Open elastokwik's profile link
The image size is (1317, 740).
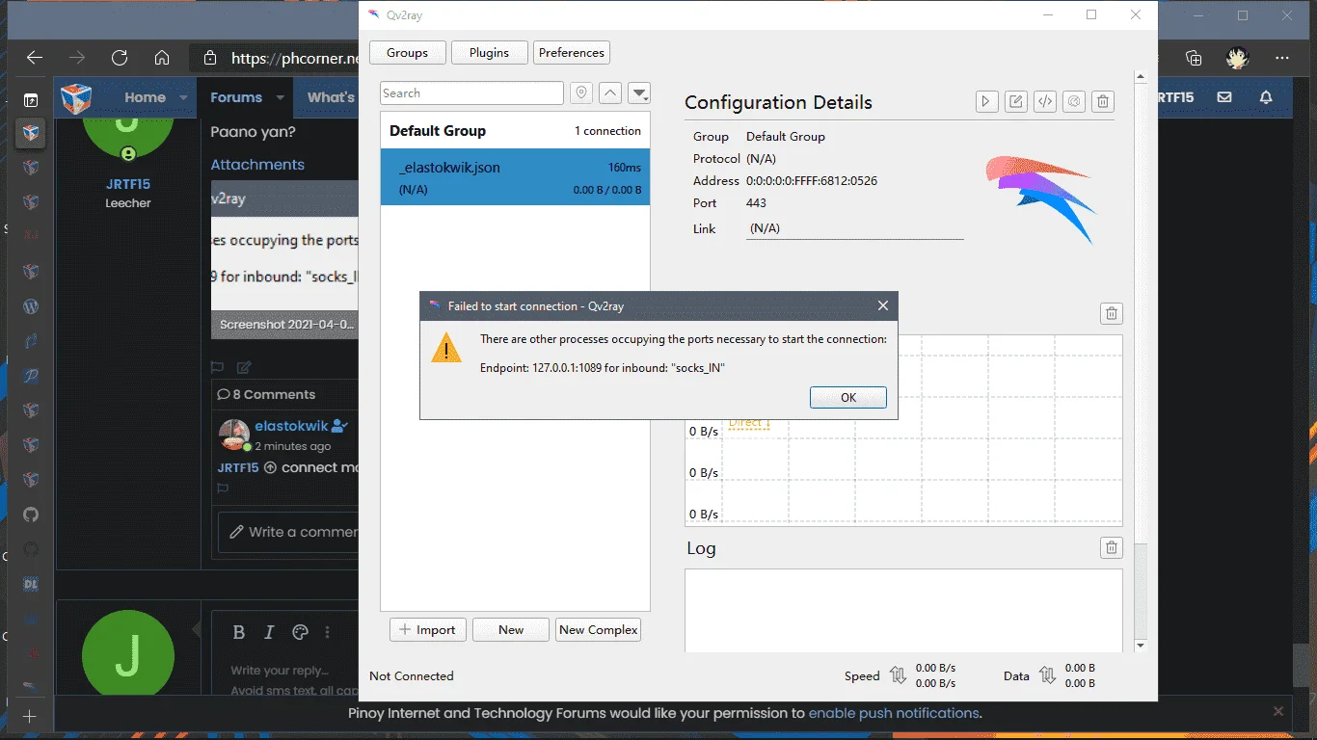pyautogui.click(x=291, y=426)
